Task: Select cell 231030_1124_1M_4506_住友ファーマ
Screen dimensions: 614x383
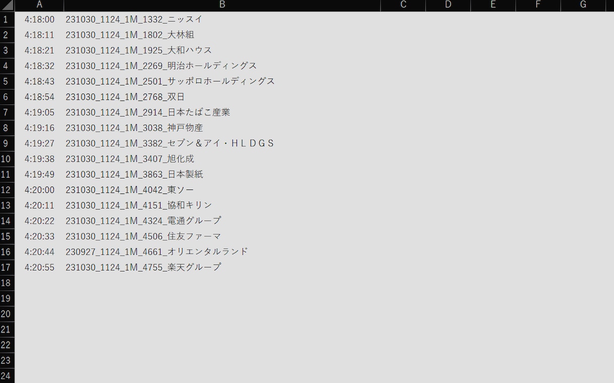Action: tap(222, 236)
